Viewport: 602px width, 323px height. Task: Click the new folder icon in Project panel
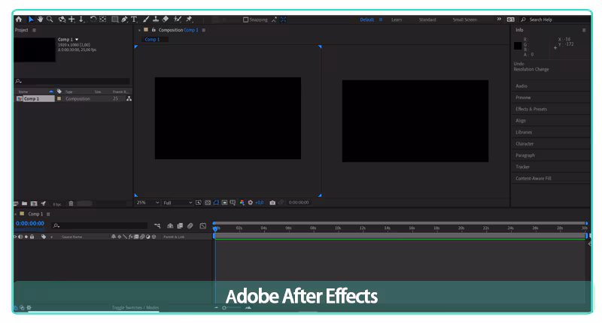click(x=24, y=204)
